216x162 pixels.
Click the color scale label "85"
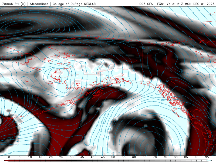186,157
